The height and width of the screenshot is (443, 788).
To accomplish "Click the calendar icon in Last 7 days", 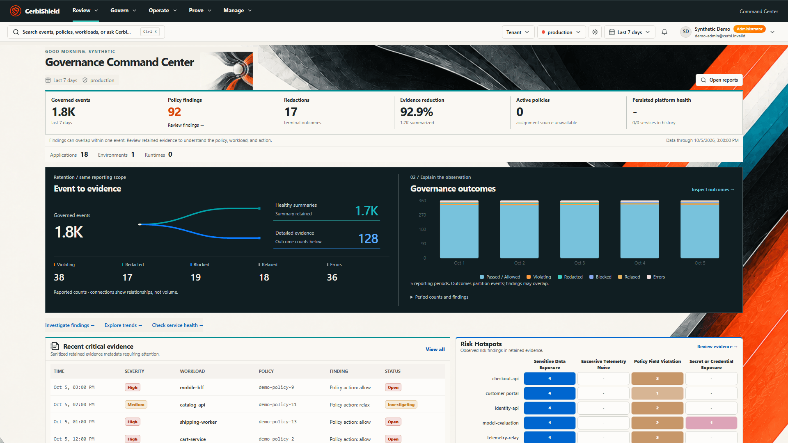I will [612, 32].
